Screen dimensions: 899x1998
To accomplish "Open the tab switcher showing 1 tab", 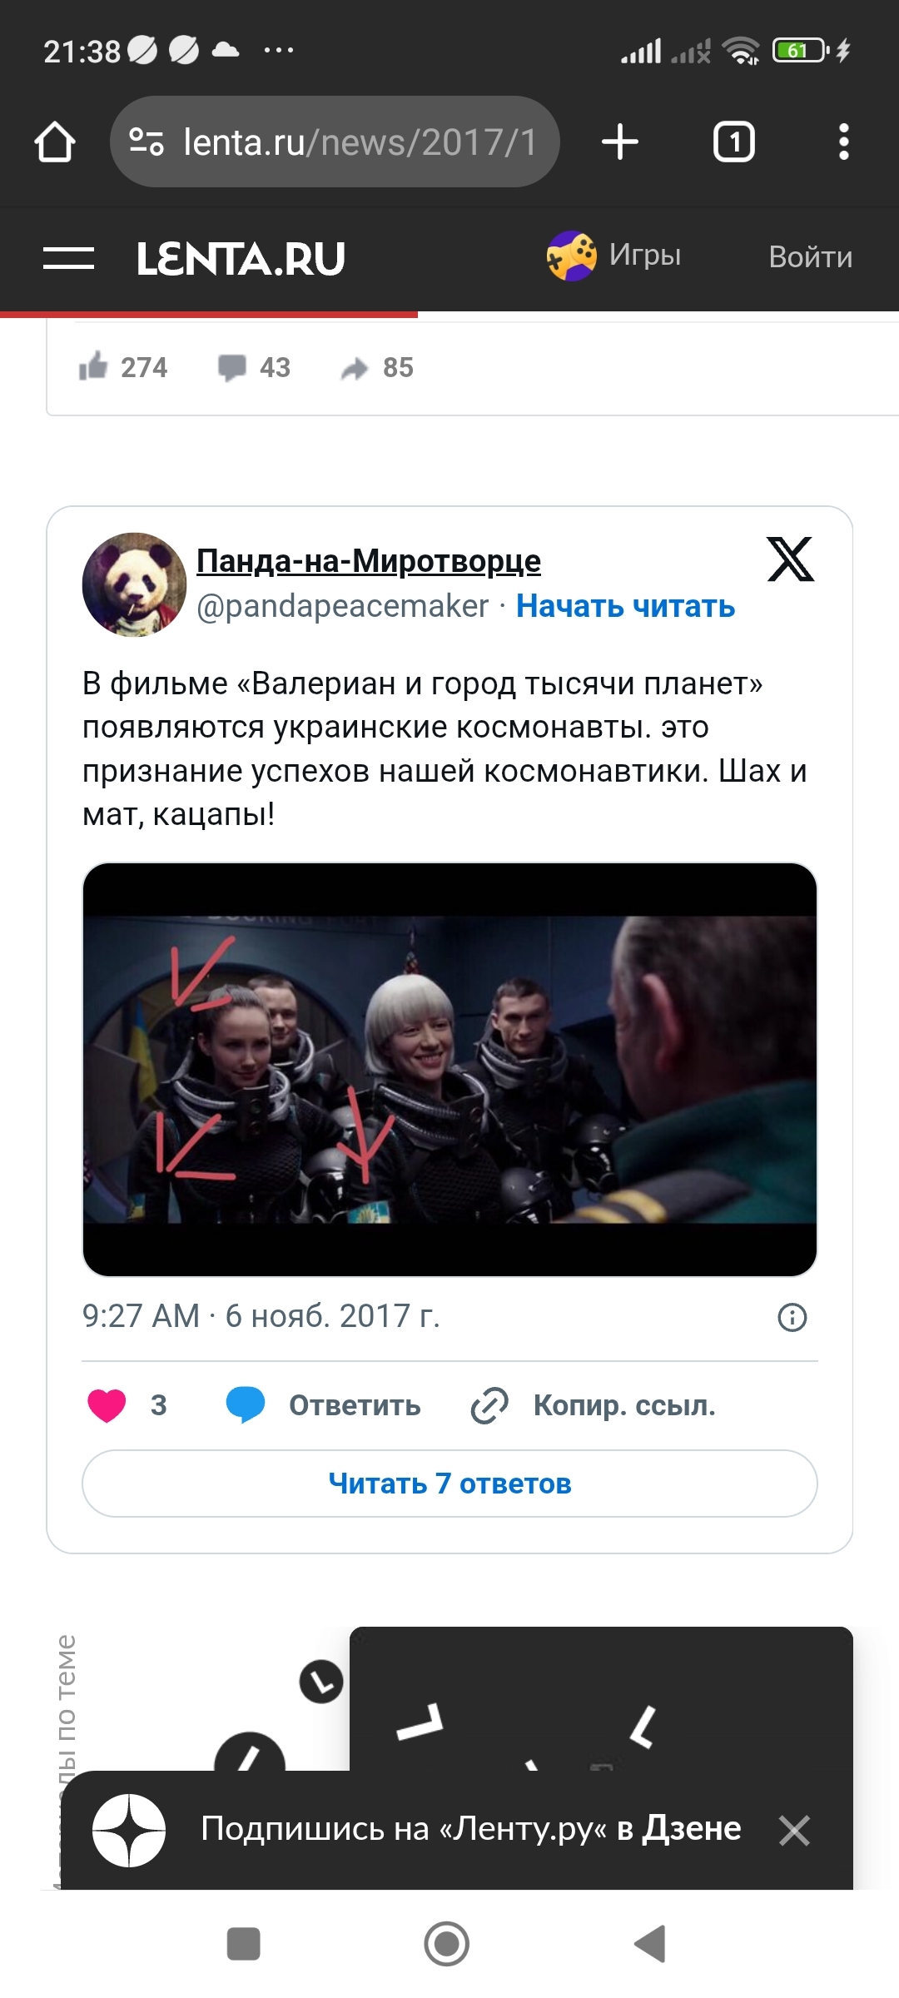I will pyautogui.click(x=734, y=142).
